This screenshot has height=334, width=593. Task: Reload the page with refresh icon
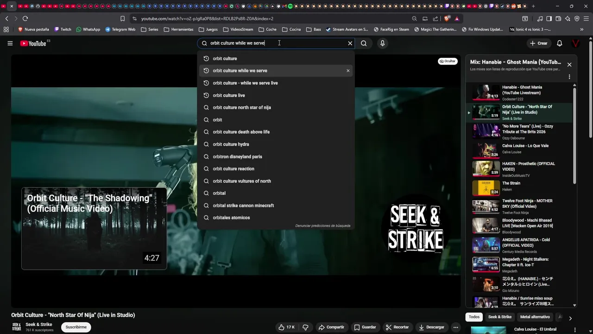point(25,19)
